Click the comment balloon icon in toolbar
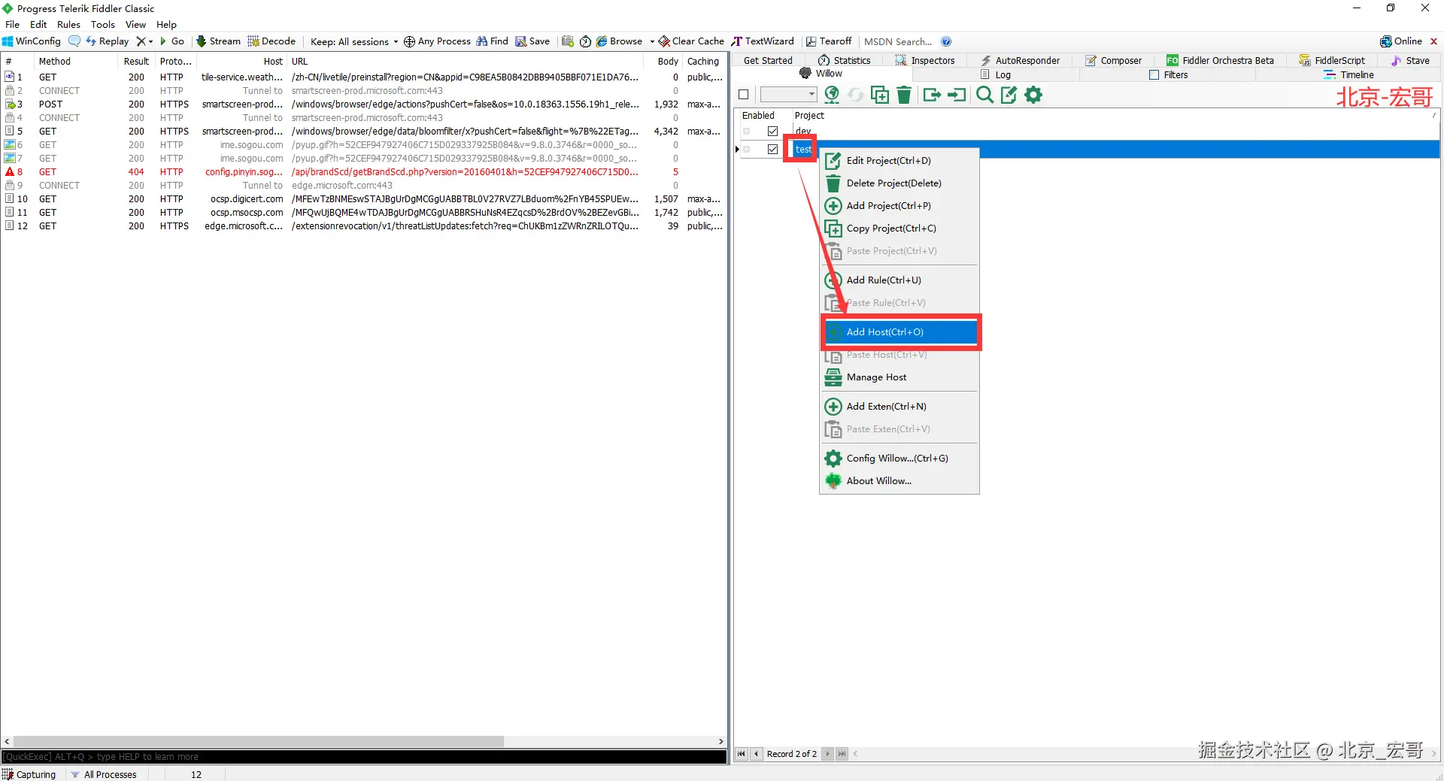The image size is (1444, 781). pos(74,41)
